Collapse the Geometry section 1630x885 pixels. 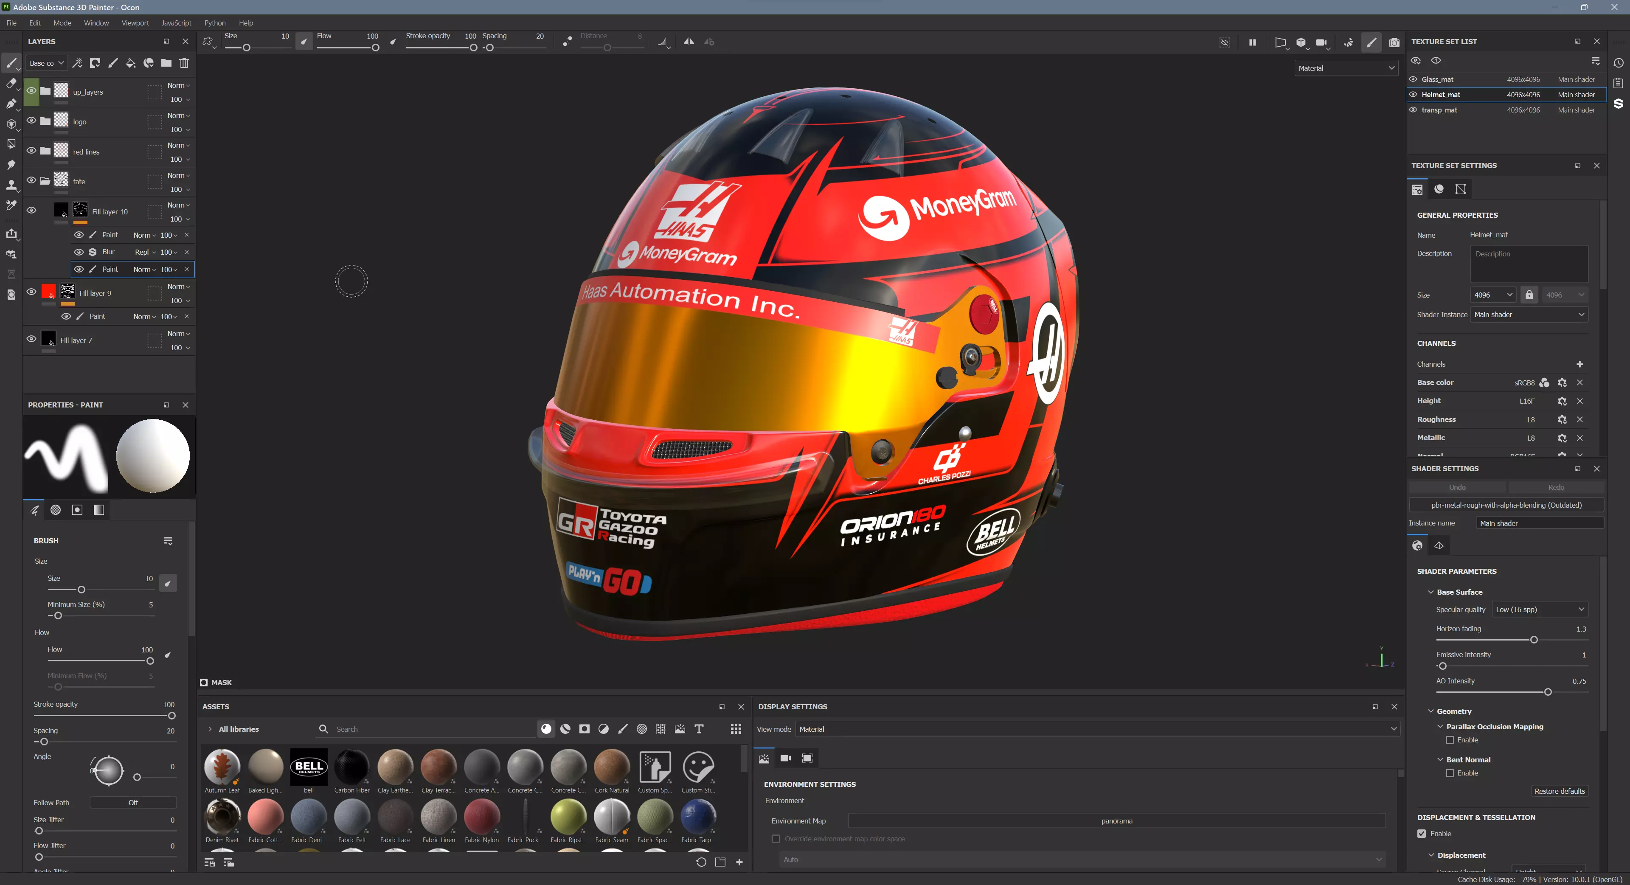coord(1430,712)
